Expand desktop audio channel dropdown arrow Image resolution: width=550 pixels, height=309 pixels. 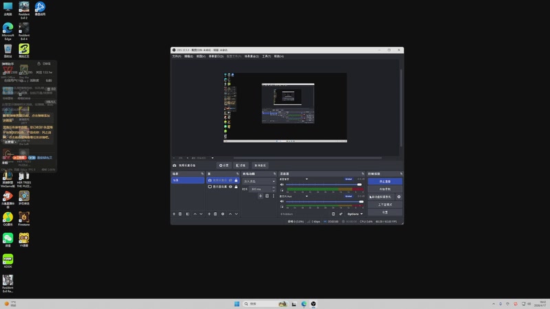click(x=307, y=179)
